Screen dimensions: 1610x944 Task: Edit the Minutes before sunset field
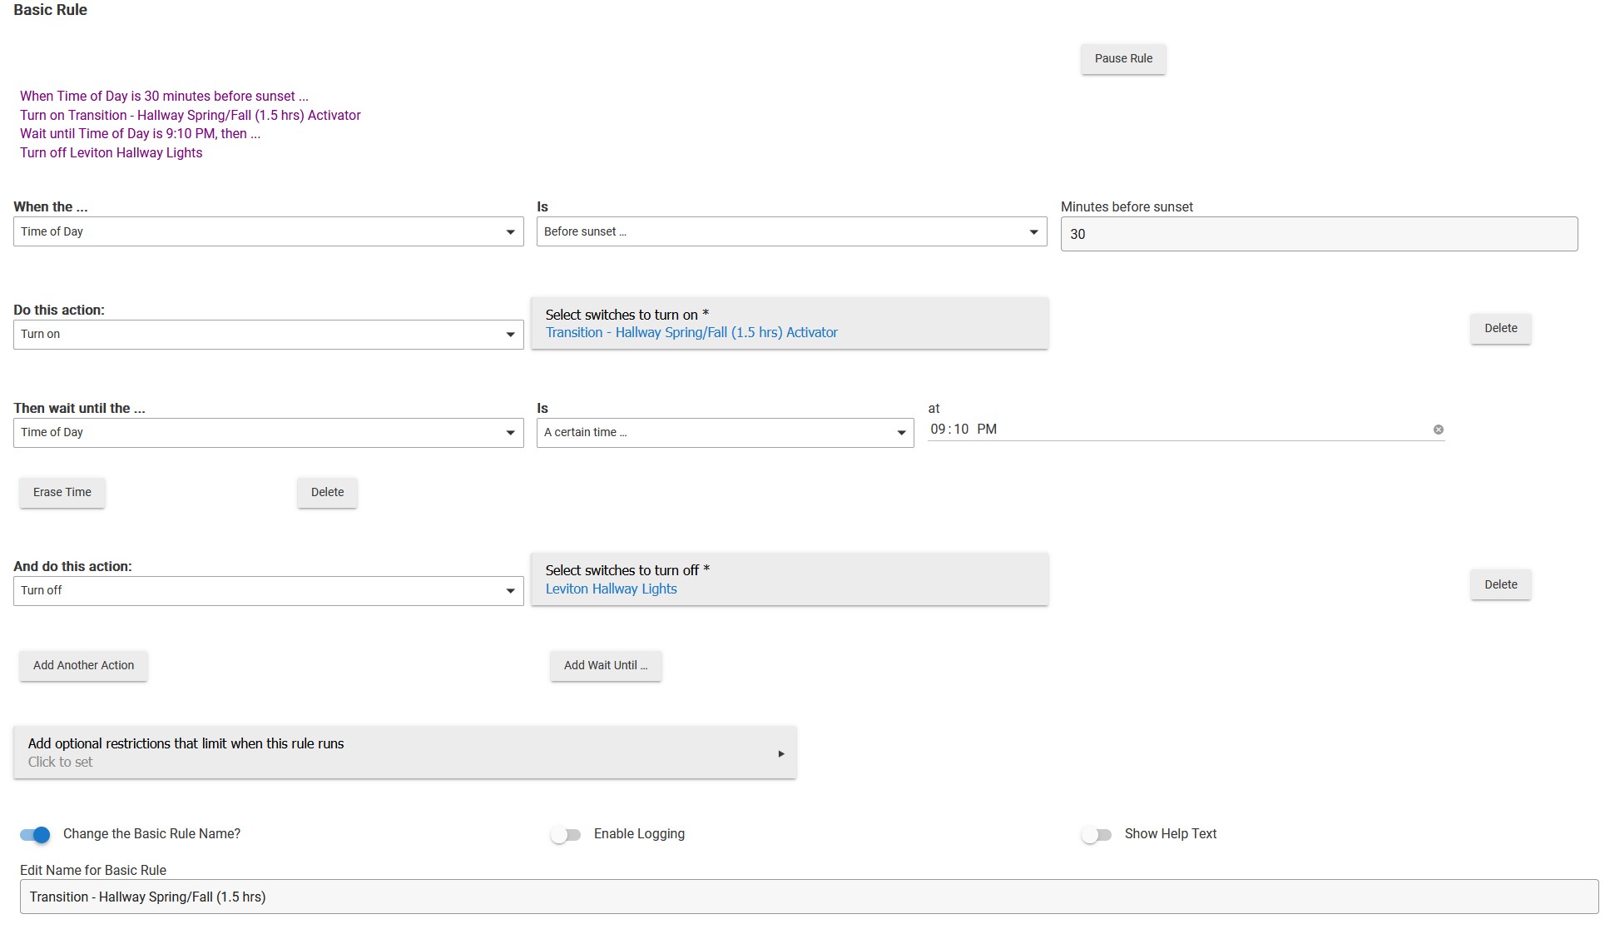coord(1319,234)
